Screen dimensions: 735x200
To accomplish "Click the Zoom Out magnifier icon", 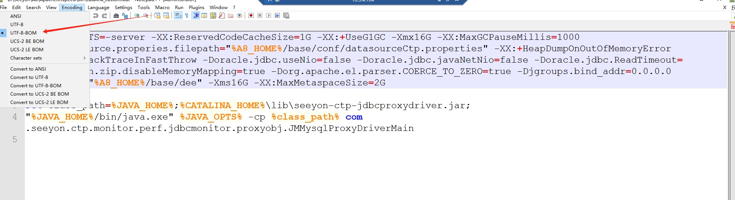I will click(146, 16).
